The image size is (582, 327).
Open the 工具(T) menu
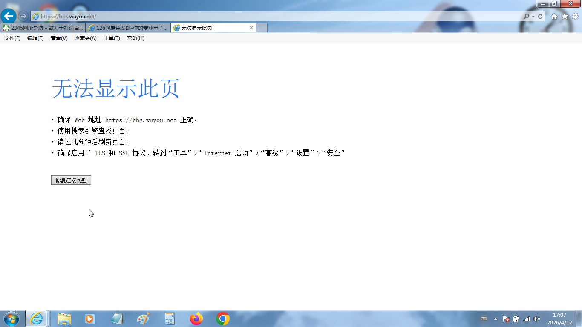pyautogui.click(x=112, y=38)
